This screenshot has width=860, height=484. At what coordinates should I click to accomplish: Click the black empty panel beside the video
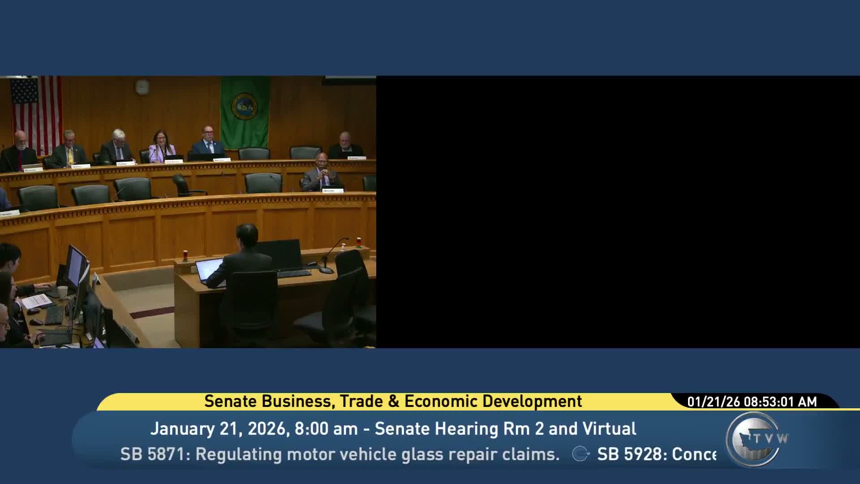(618, 212)
